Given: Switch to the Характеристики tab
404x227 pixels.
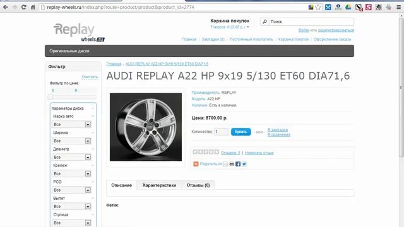Looking at the screenshot, I should click(x=159, y=185).
